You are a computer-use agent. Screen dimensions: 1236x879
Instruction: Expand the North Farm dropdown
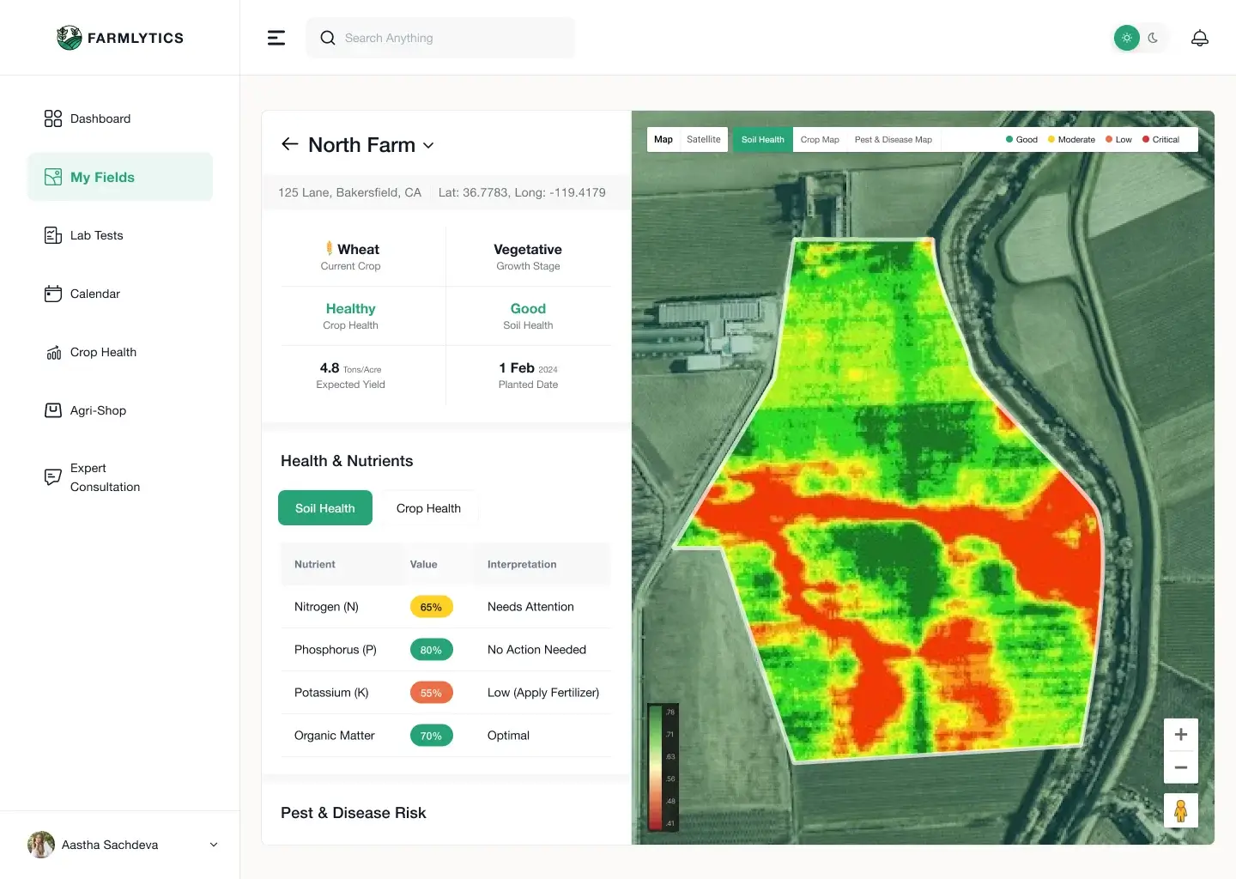[428, 146]
